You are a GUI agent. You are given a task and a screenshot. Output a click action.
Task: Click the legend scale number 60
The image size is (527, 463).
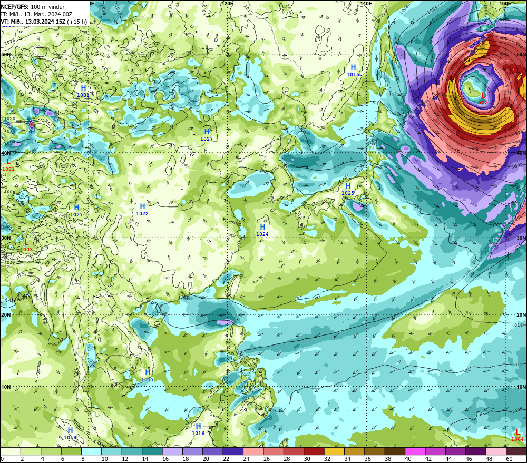pos(509,459)
